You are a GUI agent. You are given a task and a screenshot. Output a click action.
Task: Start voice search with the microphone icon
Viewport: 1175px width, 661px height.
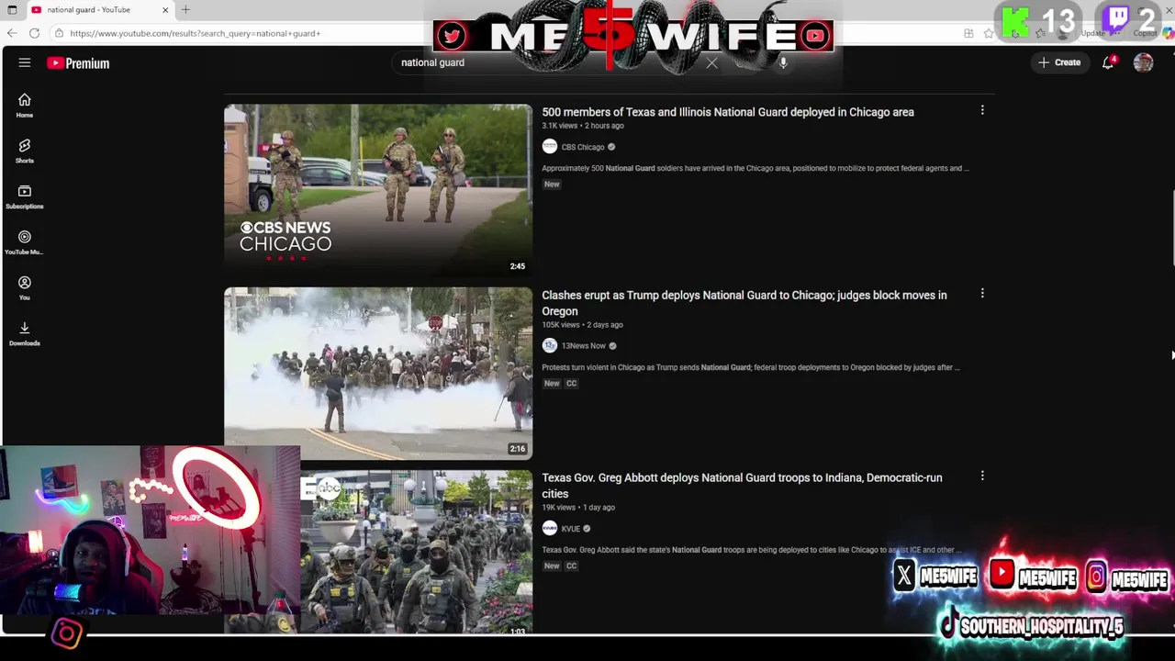point(783,62)
